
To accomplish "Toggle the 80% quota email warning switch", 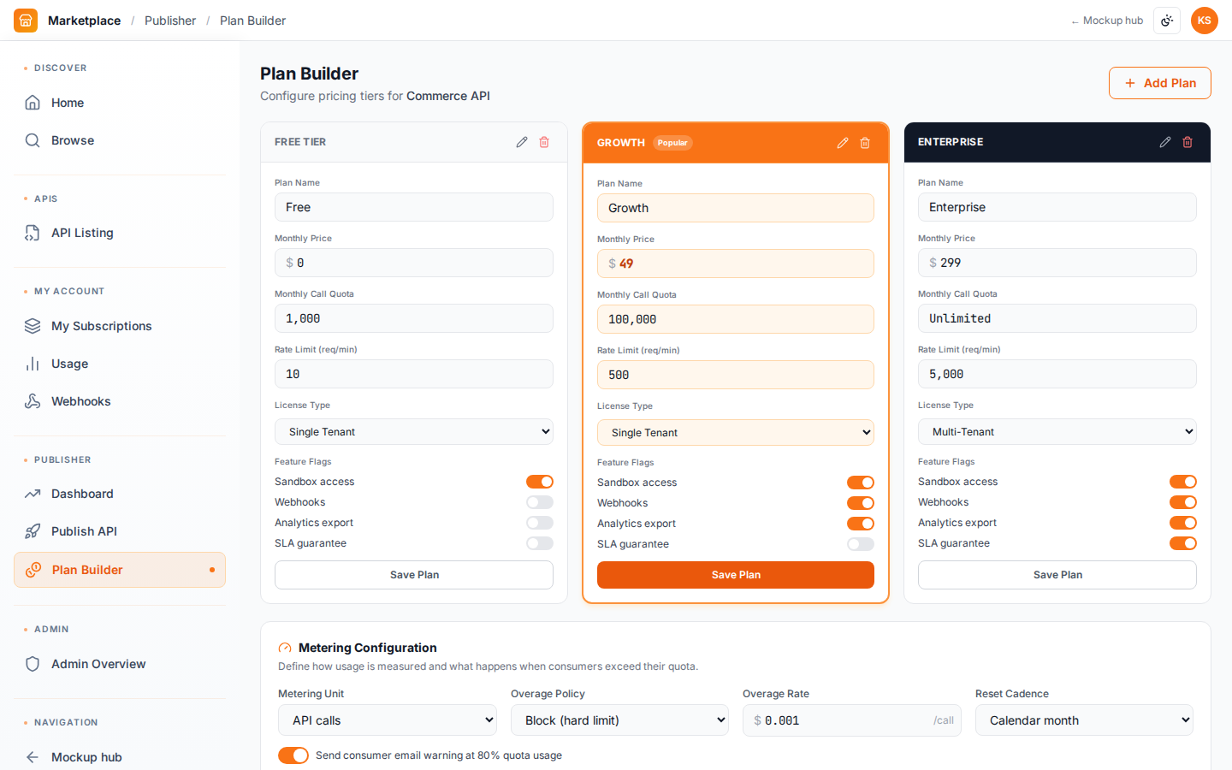I will [293, 755].
